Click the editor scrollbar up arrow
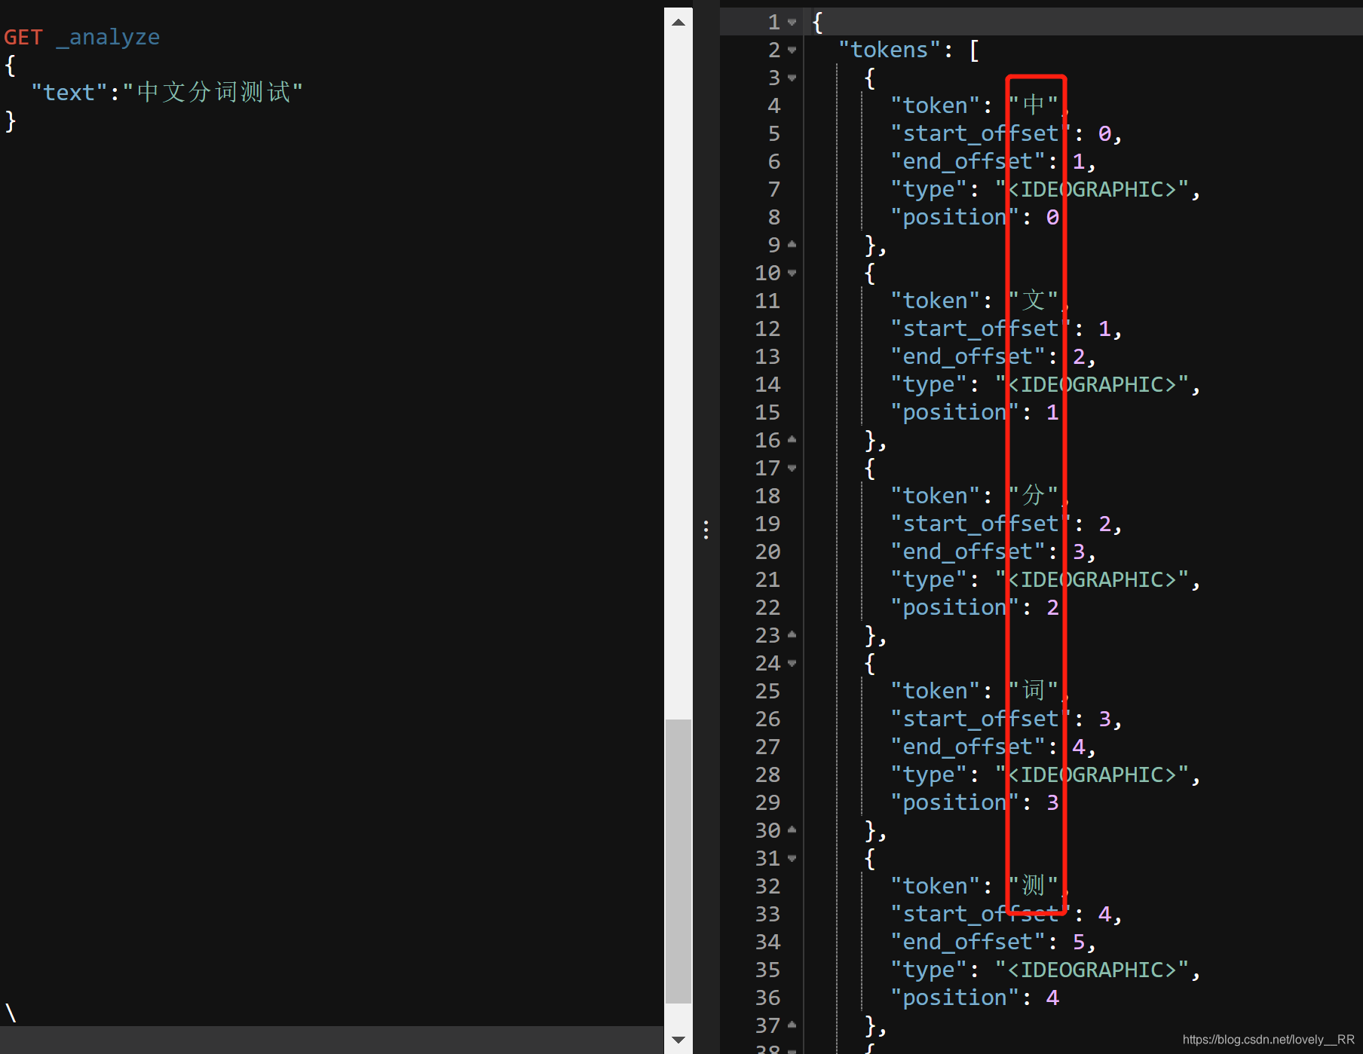This screenshot has width=1363, height=1054. click(678, 22)
